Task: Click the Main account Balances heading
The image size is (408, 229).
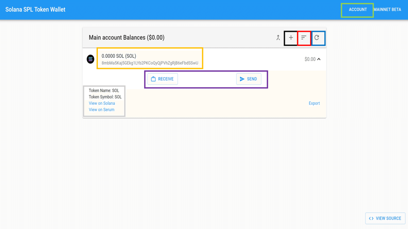Action: pyautogui.click(x=126, y=38)
